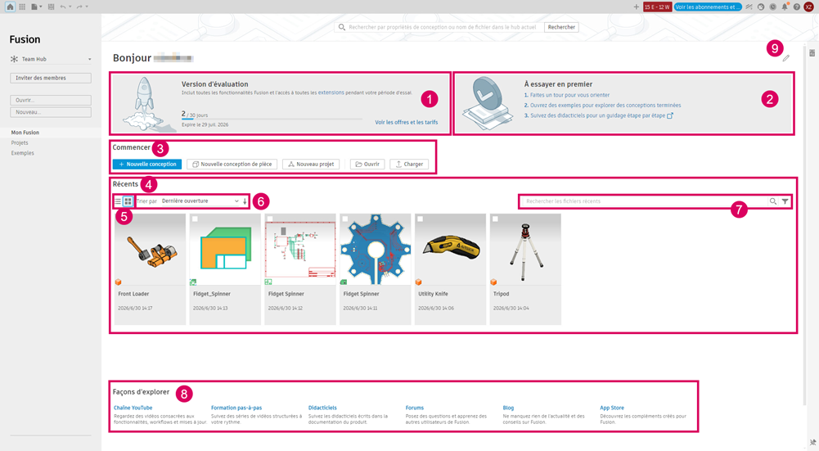Open the Help question mark icon
This screenshot has height=451, width=819.
[797, 7]
